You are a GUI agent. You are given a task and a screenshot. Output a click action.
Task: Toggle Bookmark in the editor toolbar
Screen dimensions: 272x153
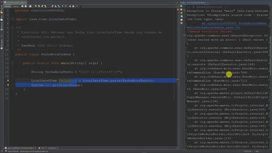click(x=59, y=6)
